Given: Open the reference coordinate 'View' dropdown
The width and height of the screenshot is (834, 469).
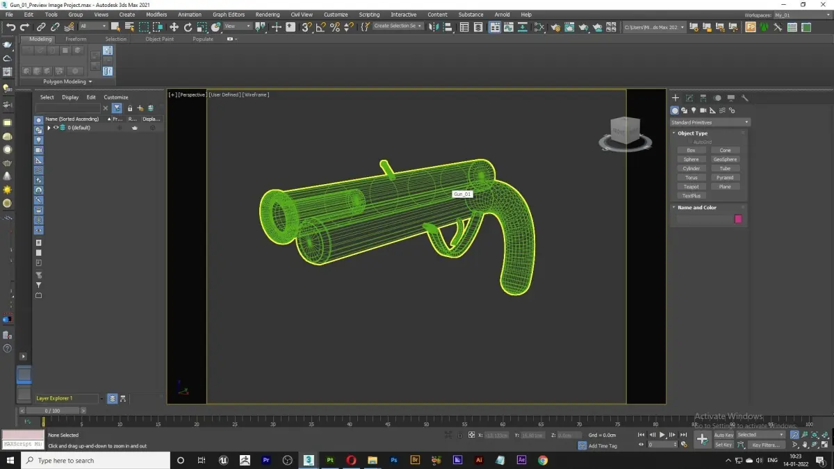Looking at the screenshot, I should pos(237,26).
